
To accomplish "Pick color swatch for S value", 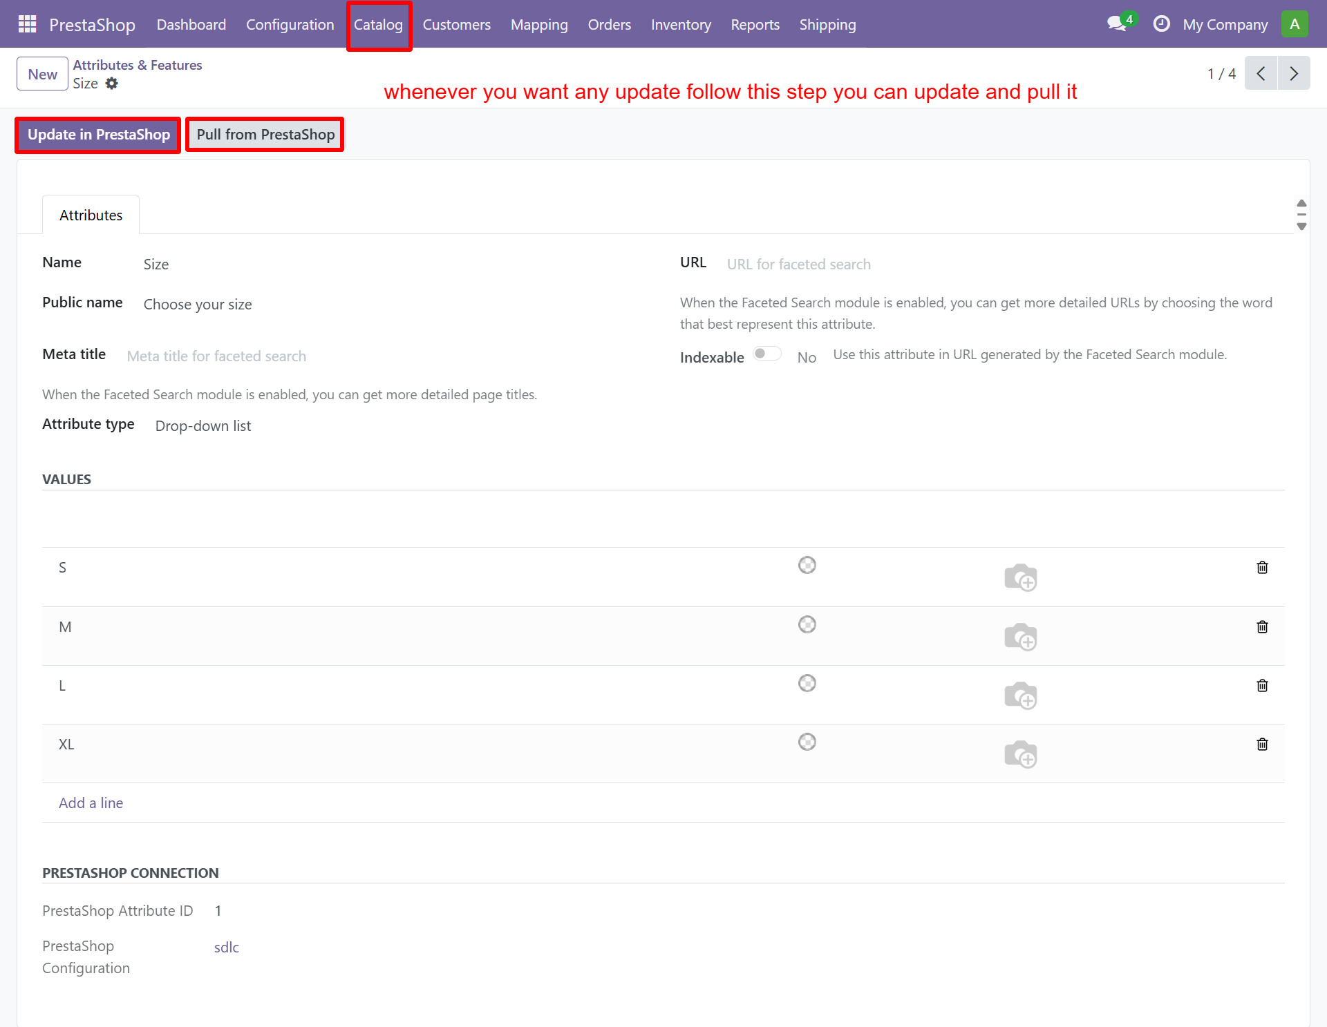I will (x=807, y=566).
